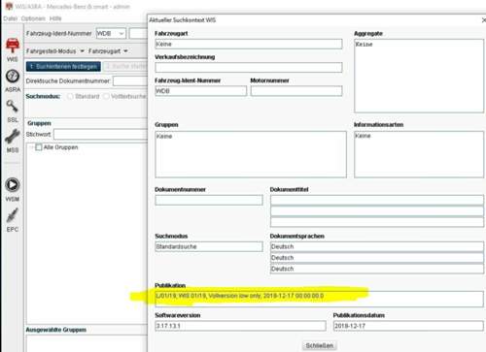Click the Direktsuche Dokumentnummer field

point(130,81)
